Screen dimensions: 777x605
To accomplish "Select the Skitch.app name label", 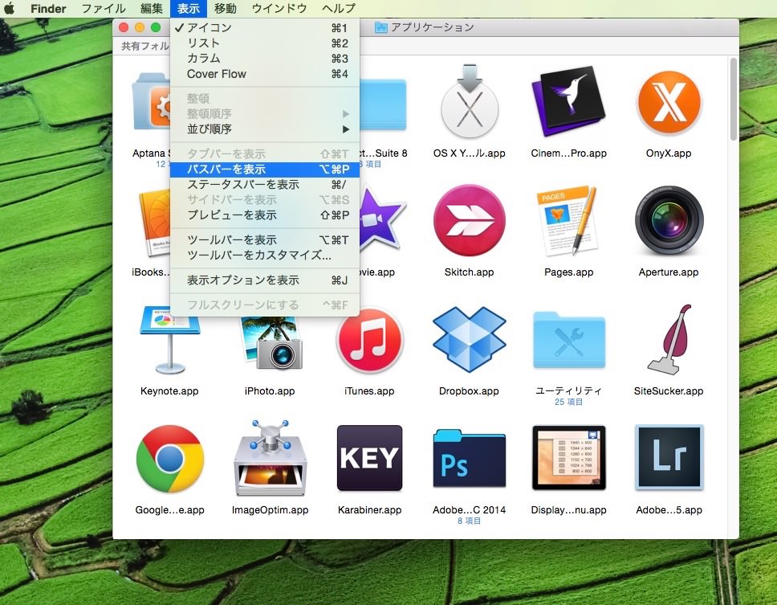I will click(469, 272).
